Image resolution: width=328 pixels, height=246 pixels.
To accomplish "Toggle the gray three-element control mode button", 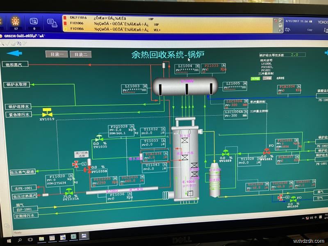I will pyautogui.click(x=267, y=78).
